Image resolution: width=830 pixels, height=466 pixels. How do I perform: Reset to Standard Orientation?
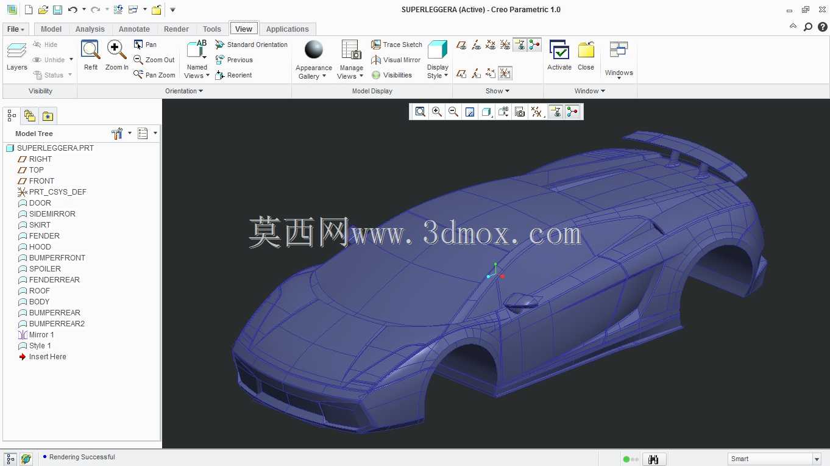(251, 45)
